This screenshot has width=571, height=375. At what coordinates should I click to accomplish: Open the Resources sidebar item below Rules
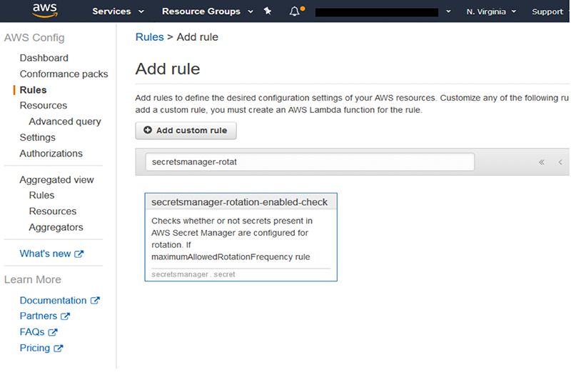click(44, 106)
